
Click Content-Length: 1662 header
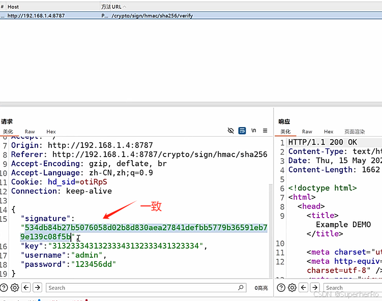[x=334, y=169]
